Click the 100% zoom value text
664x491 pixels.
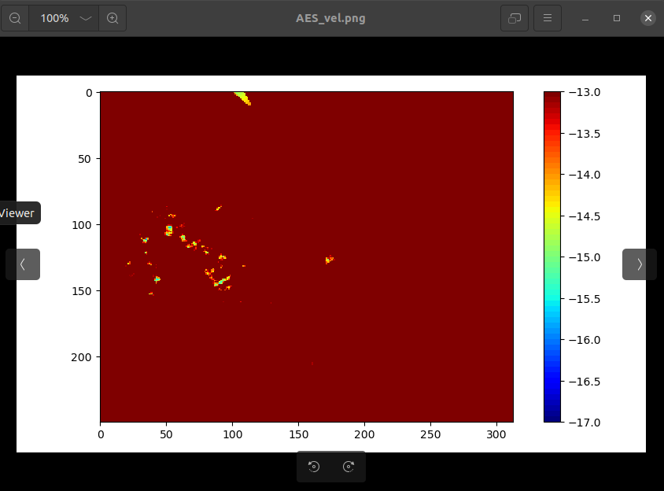pos(54,18)
